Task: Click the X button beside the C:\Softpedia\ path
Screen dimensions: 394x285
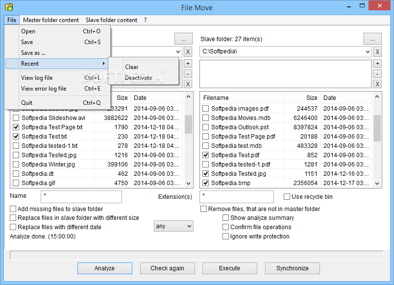Action: [x=377, y=52]
